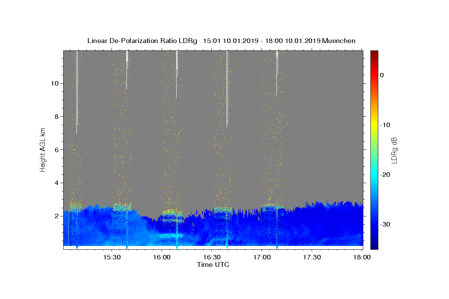
Task: Click the 'LDRg dB' colorbar label
Action: tap(394, 150)
